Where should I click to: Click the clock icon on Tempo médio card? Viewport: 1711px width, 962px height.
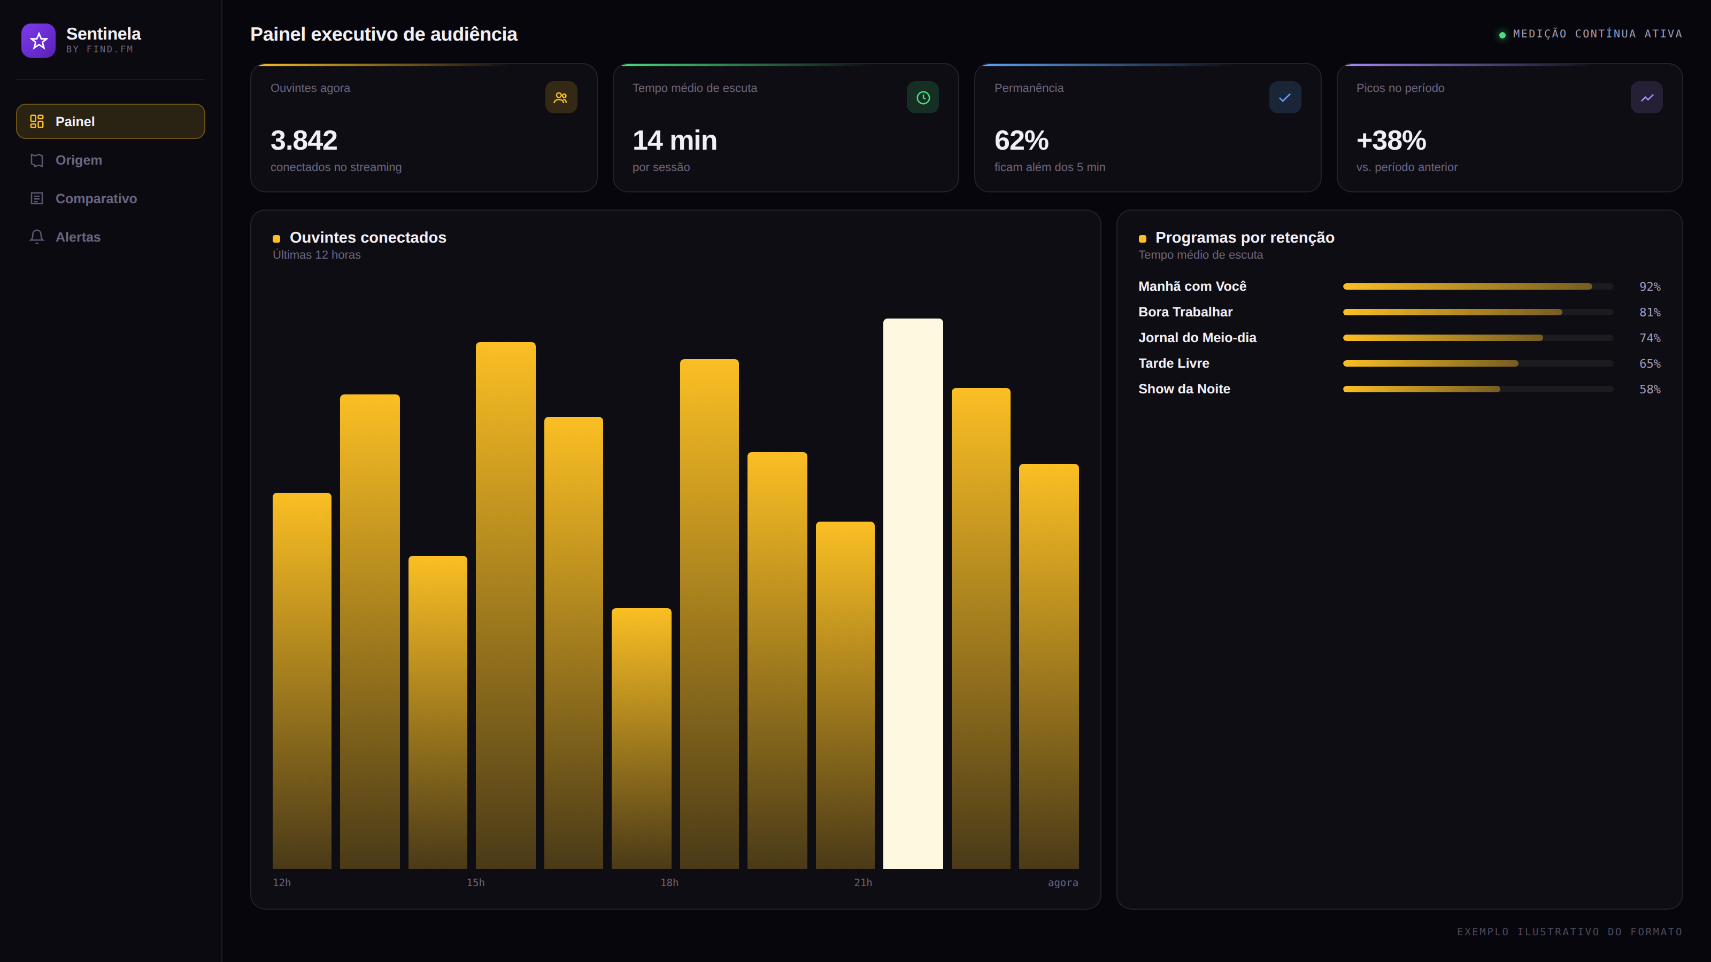pos(922,98)
